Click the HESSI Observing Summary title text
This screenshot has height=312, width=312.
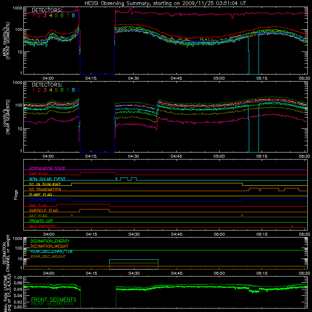[165, 3]
